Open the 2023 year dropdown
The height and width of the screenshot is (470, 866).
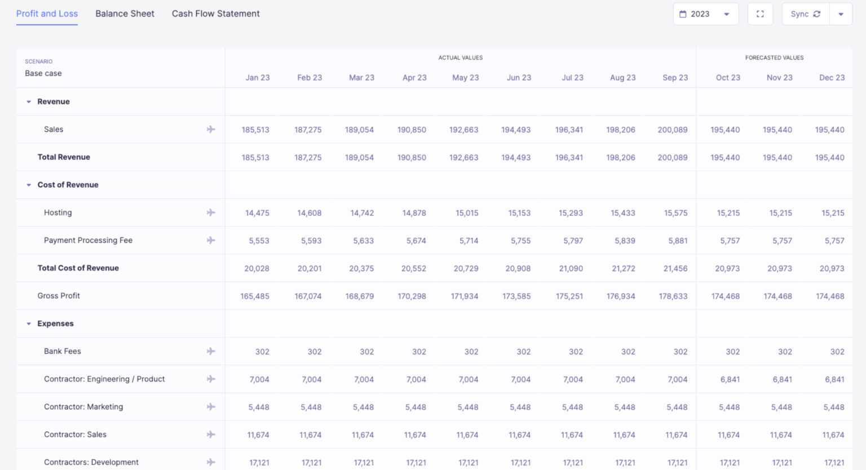click(x=705, y=14)
